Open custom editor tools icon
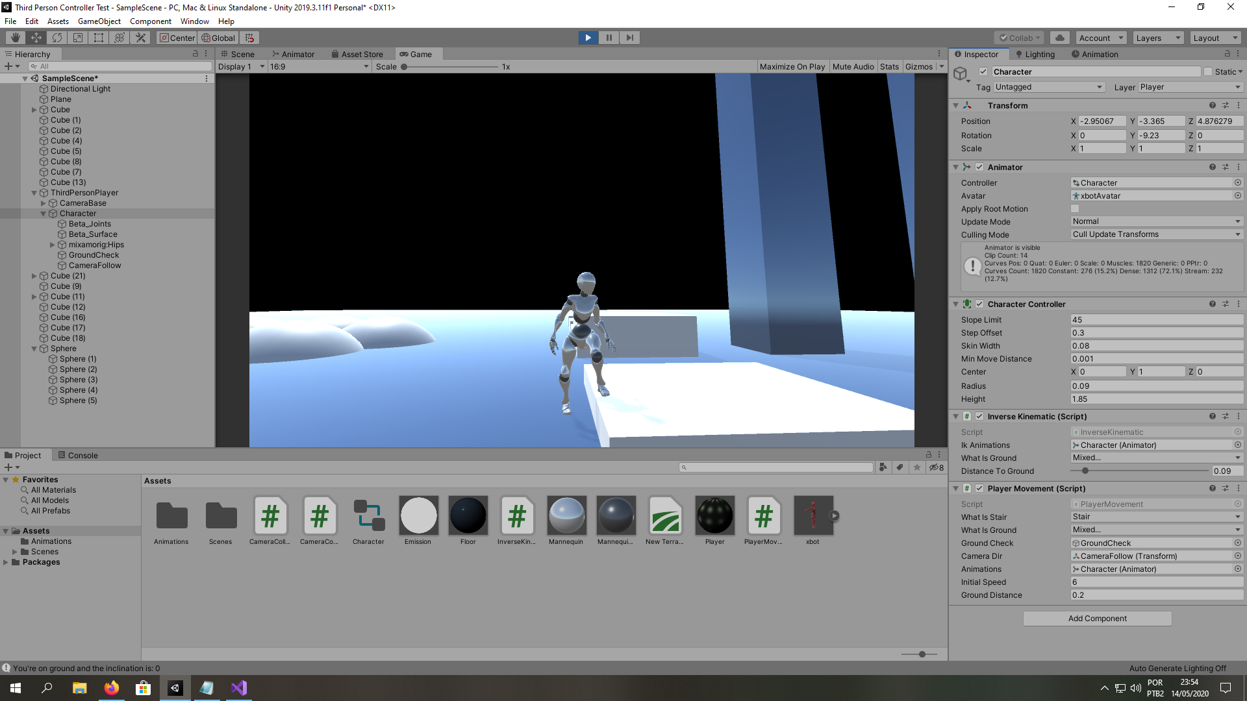The height and width of the screenshot is (701, 1247). pyautogui.click(x=140, y=38)
